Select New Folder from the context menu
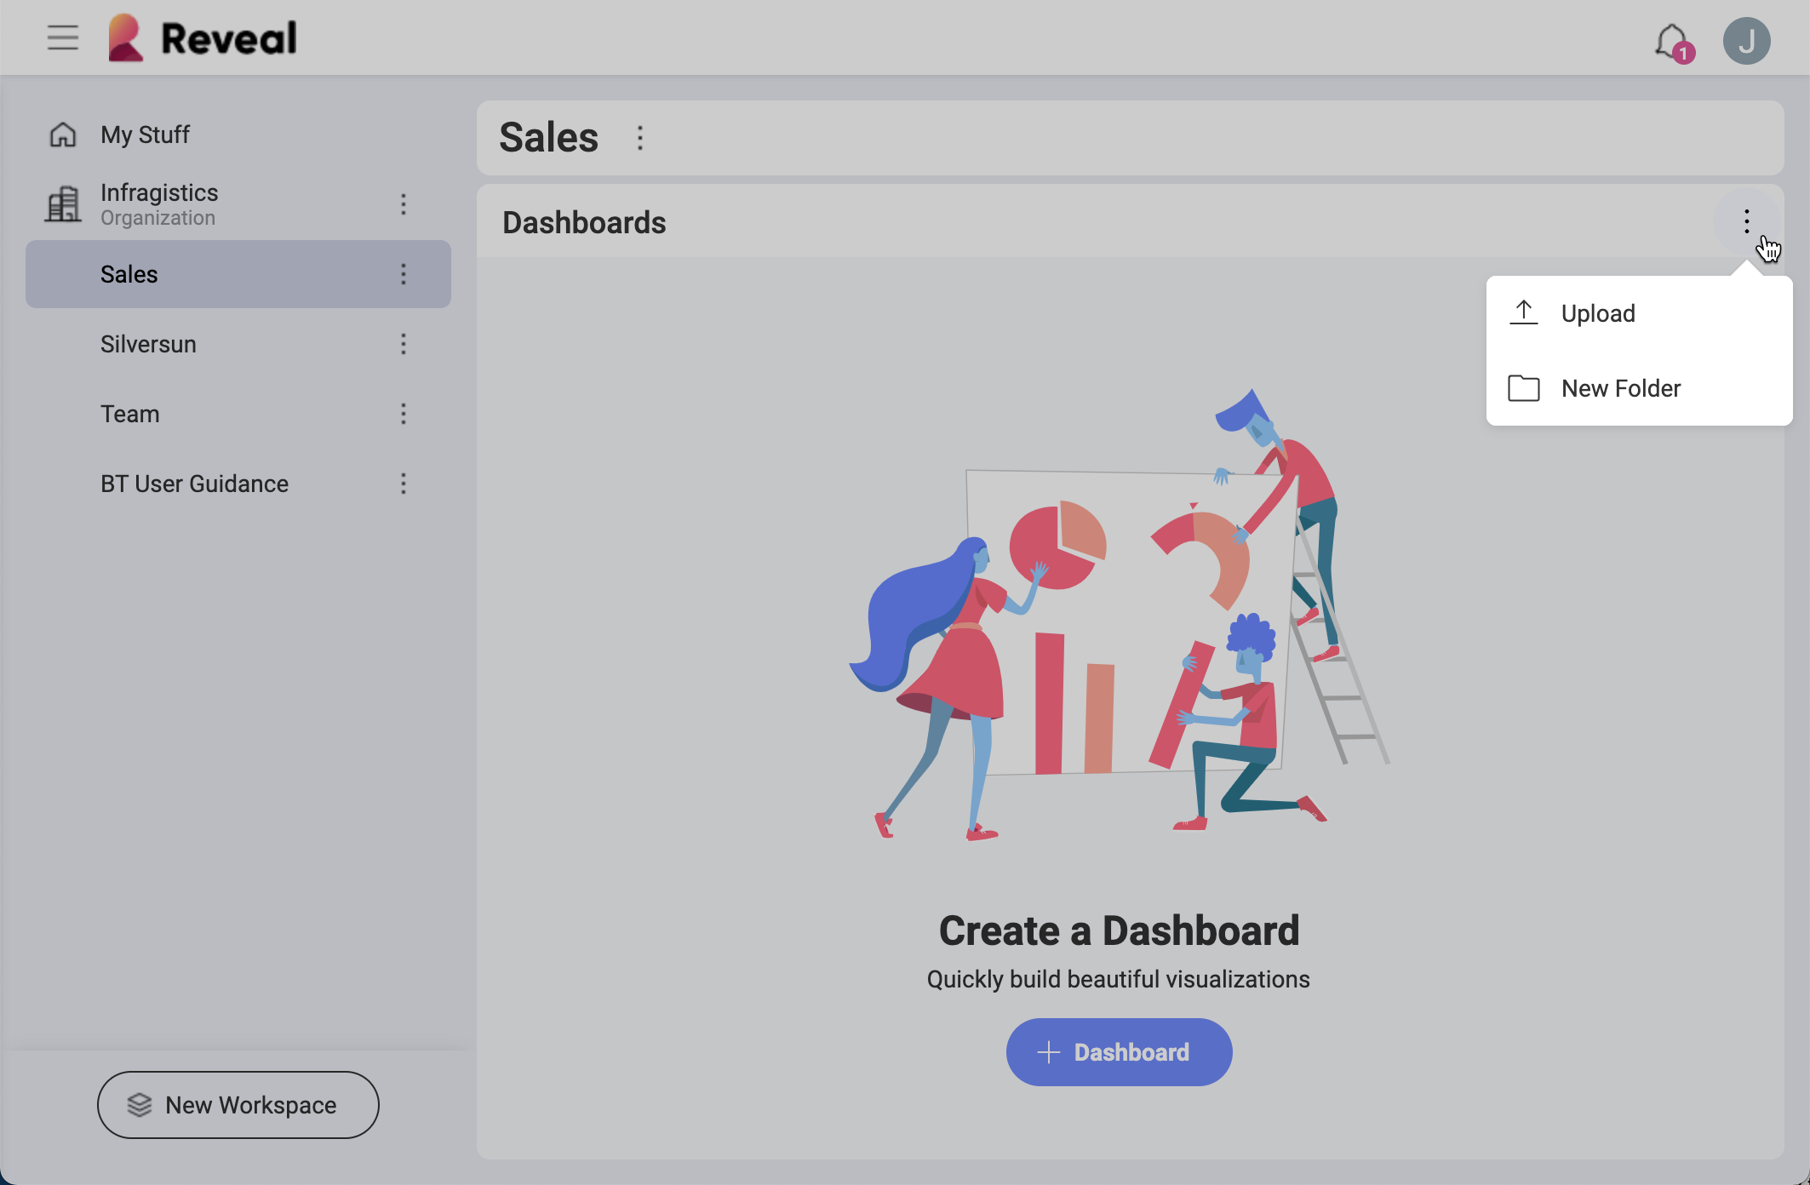 pyautogui.click(x=1620, y=388)
